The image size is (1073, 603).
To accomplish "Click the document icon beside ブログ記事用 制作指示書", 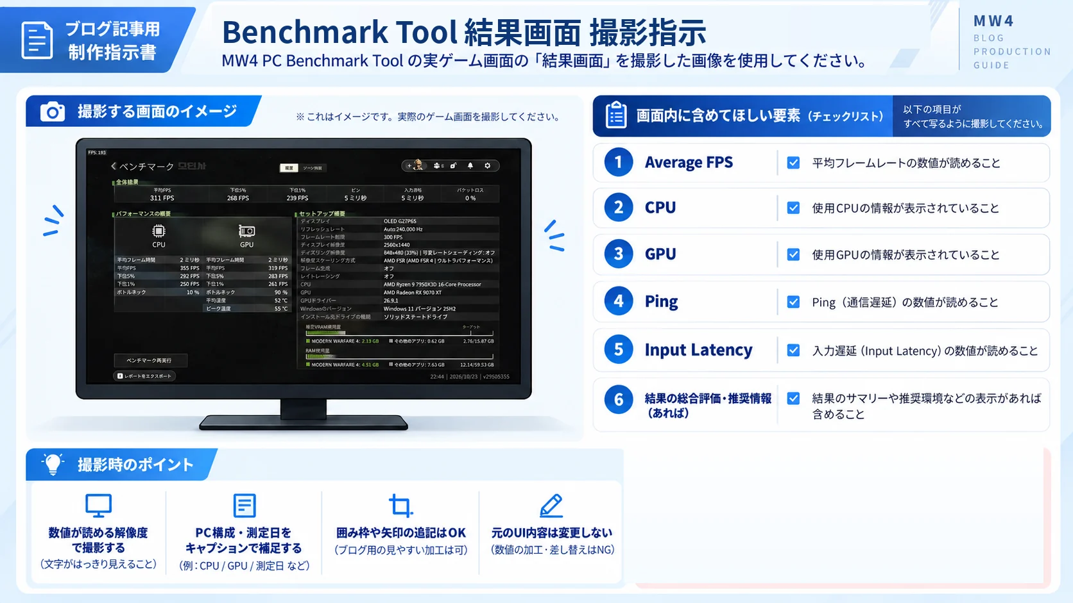I will coord(37,40).
